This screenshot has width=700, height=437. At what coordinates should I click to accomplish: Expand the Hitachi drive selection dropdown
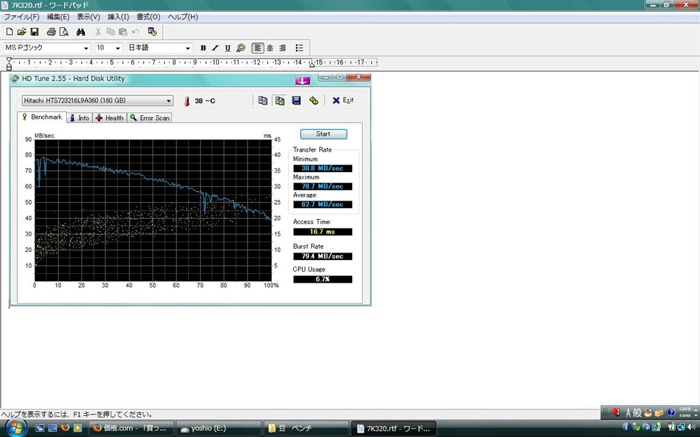point(169,100)
